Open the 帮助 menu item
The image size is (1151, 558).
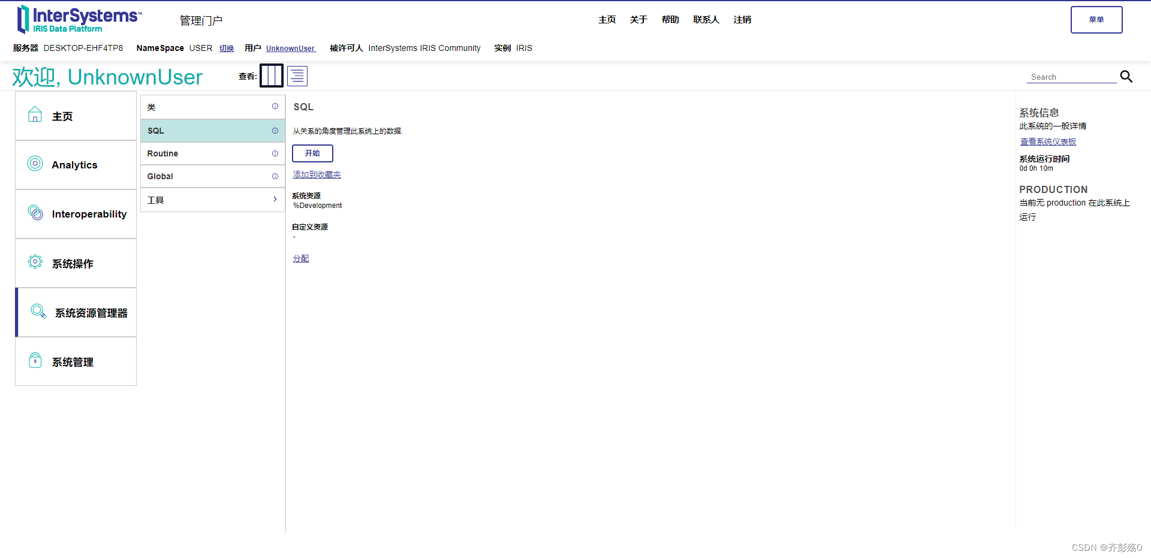coord(670,19)
